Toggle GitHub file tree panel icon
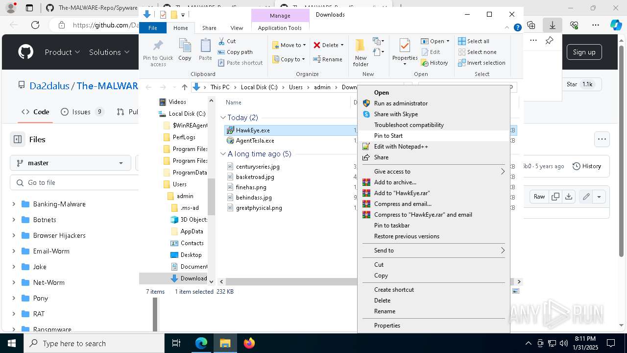Screen dimensions: 627x353 point(18,139)
